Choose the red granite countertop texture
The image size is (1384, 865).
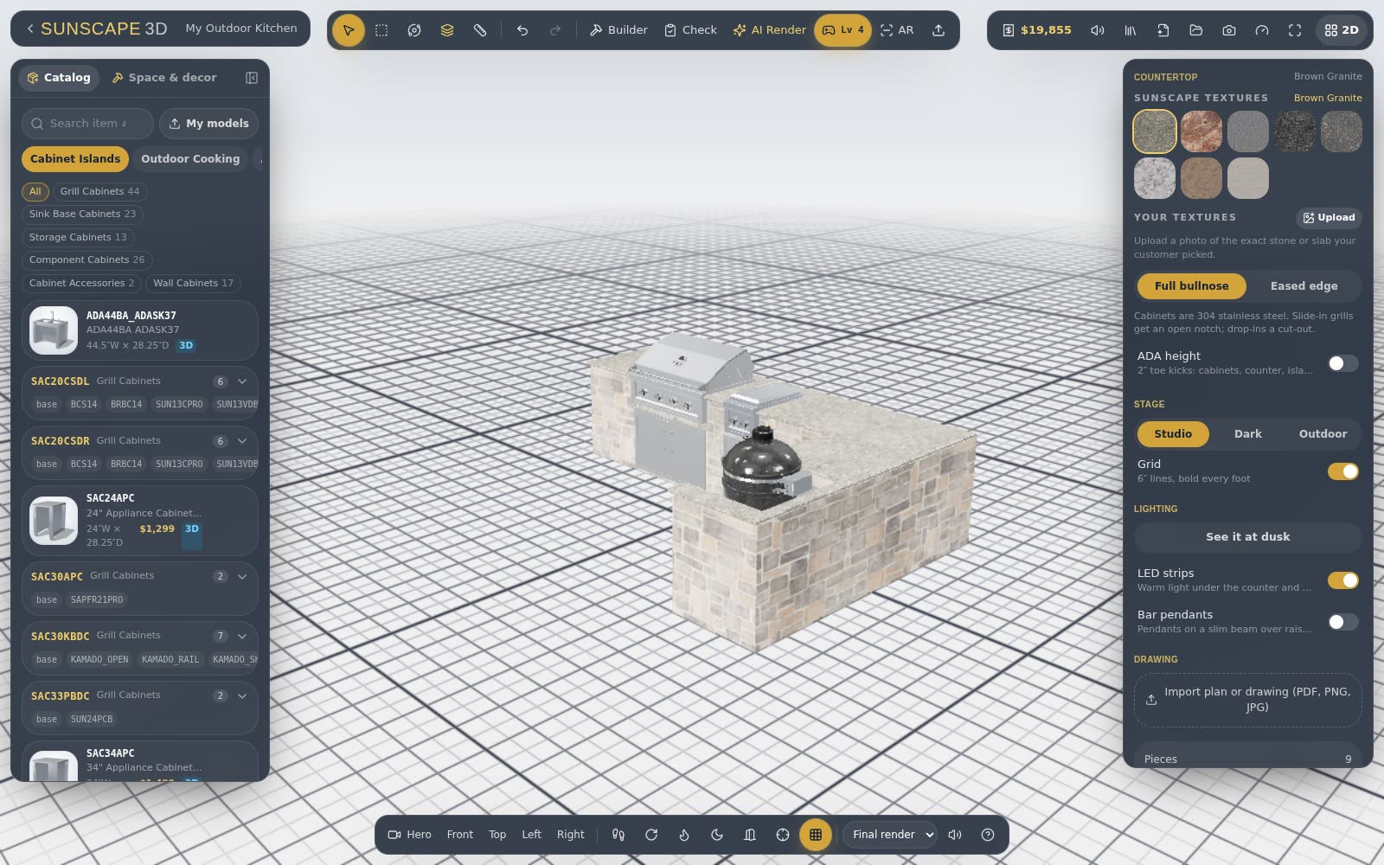coord(1201,131)
